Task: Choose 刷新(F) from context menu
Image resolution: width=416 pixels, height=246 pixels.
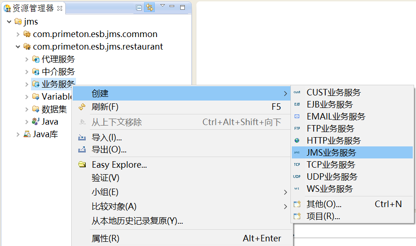Action: pos(182,107)
